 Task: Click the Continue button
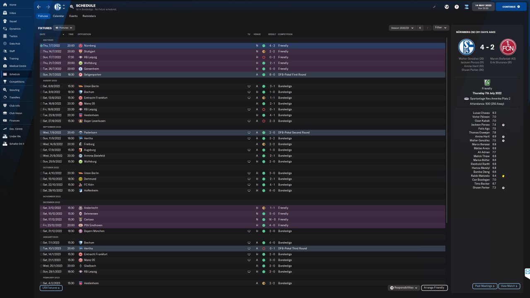(x=511, y=7)
